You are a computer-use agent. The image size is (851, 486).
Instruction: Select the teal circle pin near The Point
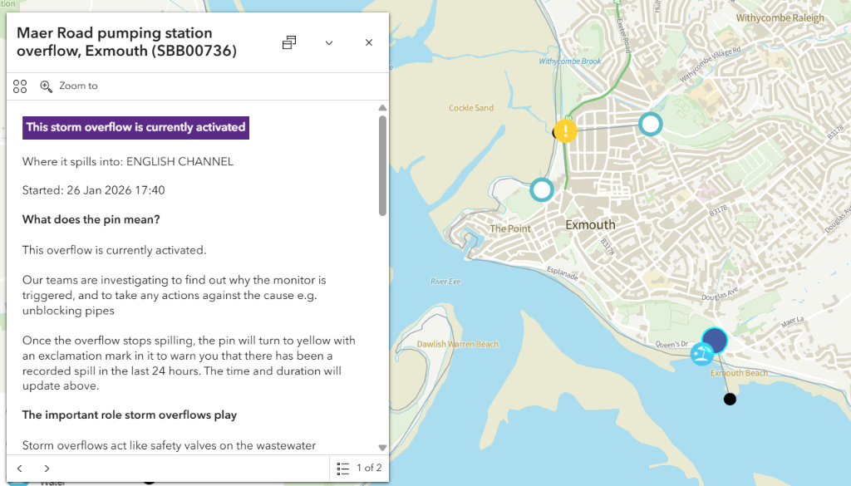542,190
